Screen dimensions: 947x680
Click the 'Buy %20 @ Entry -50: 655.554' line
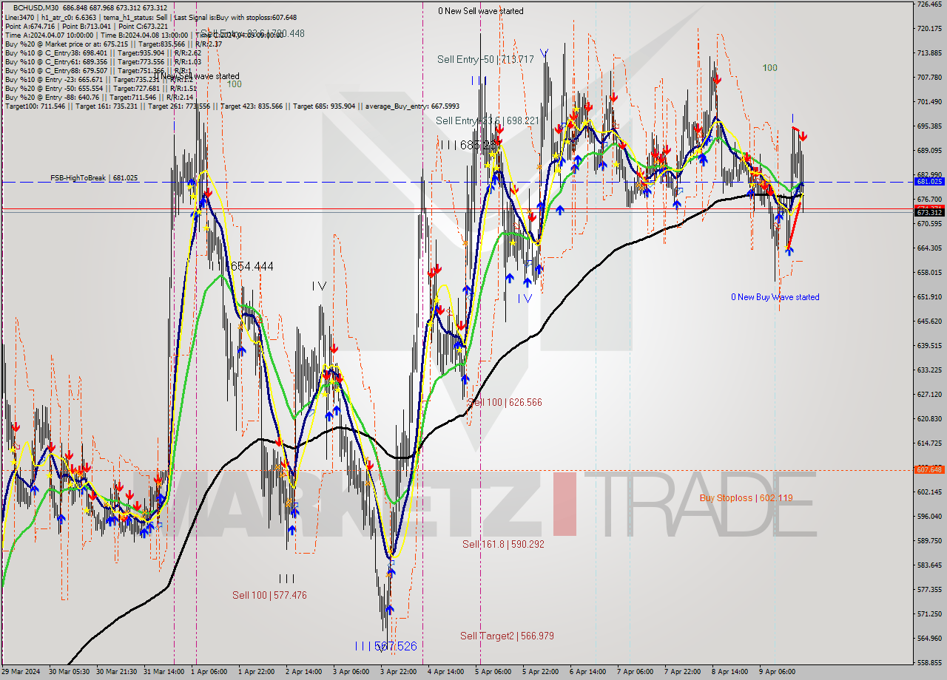point(99,88)
